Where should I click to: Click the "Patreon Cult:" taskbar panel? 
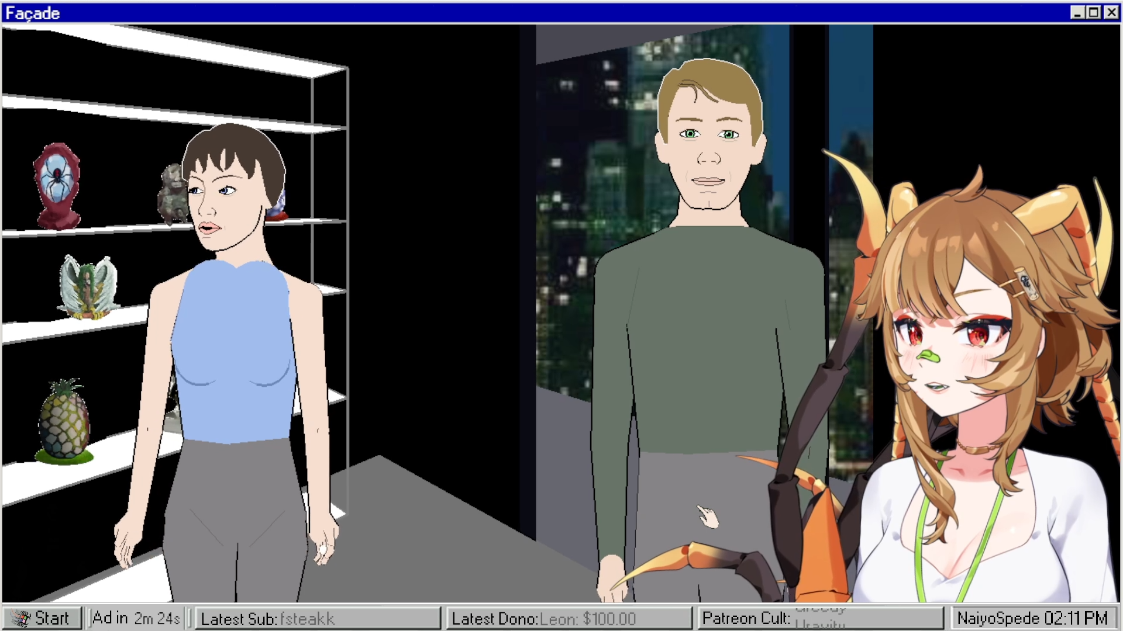(821, 618)
